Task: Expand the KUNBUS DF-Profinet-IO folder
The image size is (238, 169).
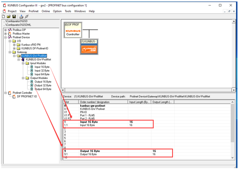Action: pyautogui.click(x=14, y=49)
